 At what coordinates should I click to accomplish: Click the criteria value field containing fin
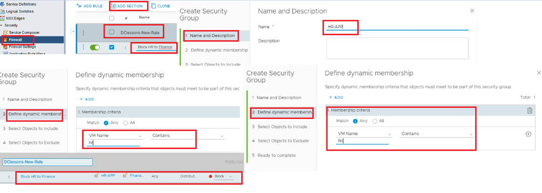point(362,140)
